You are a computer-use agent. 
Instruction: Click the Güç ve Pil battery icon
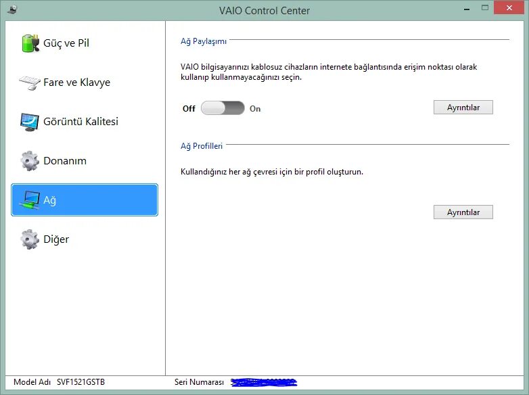(x=30, y=43)
